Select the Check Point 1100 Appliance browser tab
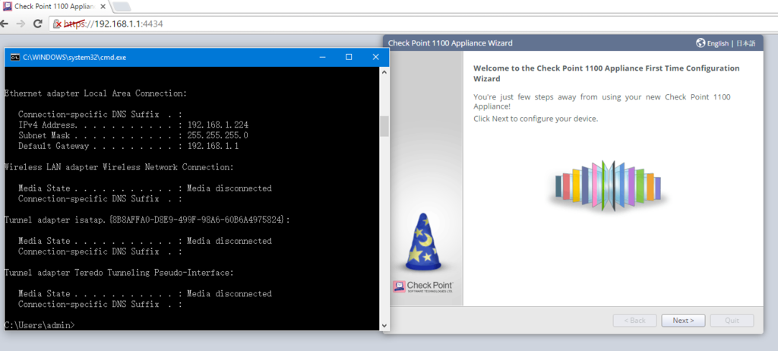The height and width of the screenshot is (351, 778). [x=55, y=6]
